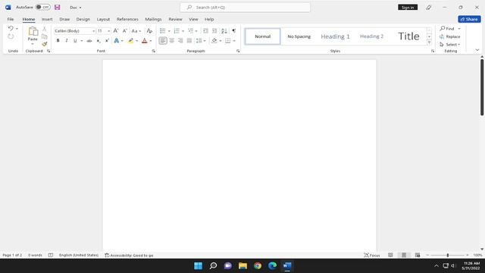Center align text

tap(172, 40)
